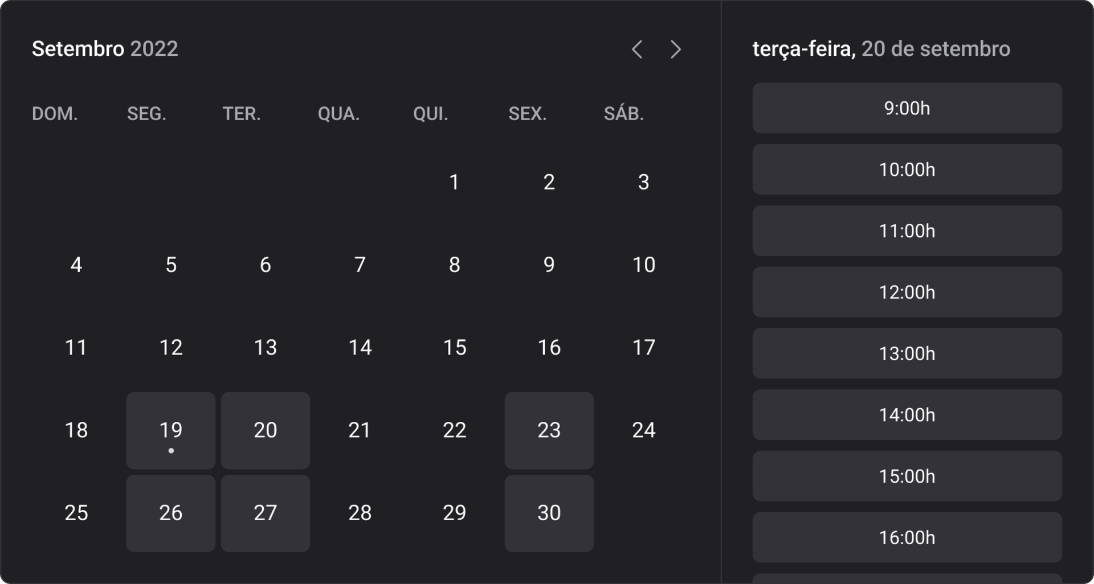Select the 10:00h time slot
Screen dimensions: 1094x584
[907, 170]
